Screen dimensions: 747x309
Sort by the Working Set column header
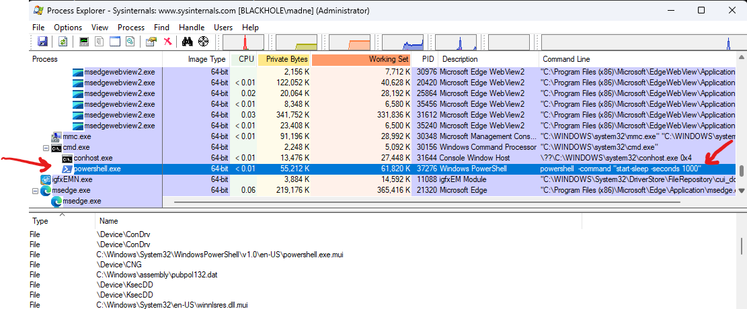[x=360, y=59]
